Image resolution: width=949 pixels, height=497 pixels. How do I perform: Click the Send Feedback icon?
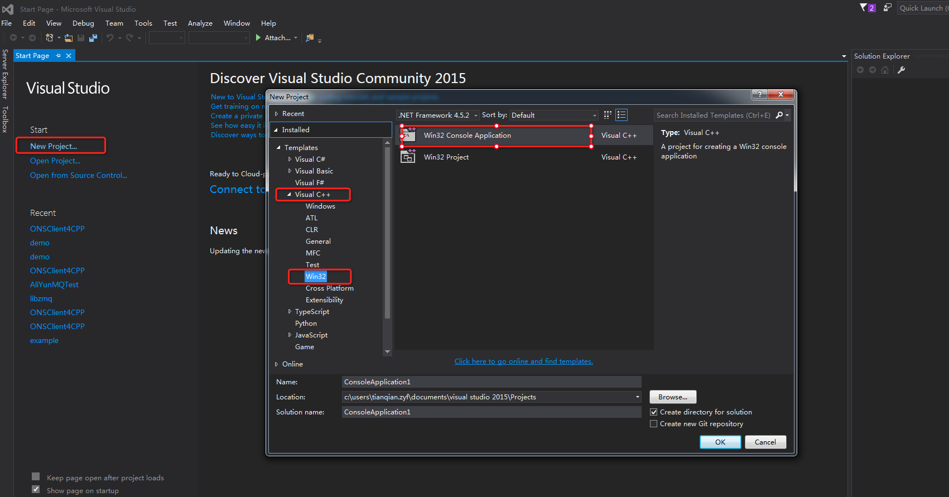point(887,7)
